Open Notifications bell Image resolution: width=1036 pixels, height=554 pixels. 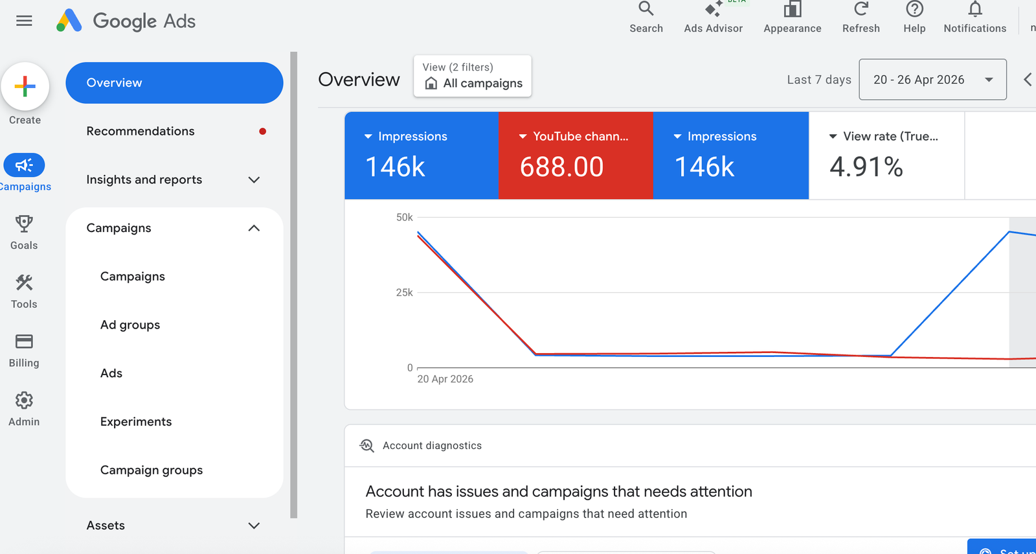point(974,17)
